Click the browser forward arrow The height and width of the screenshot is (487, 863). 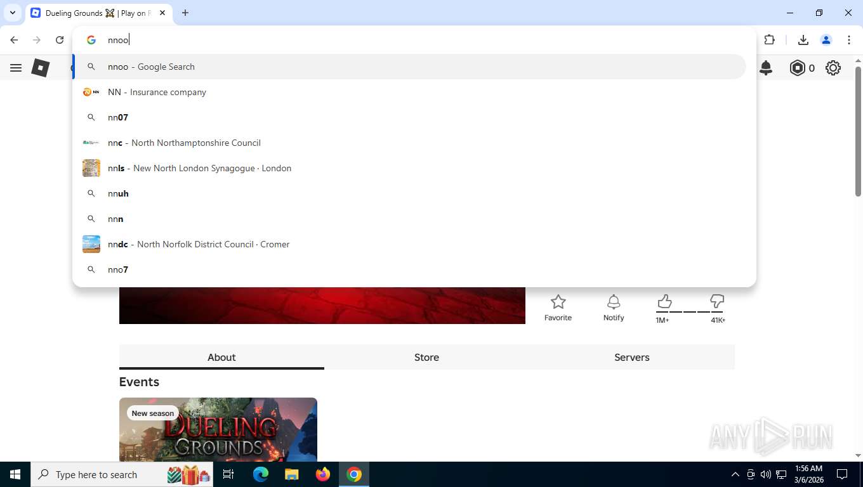pos(37,40)
